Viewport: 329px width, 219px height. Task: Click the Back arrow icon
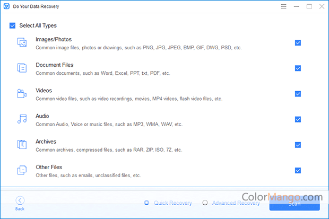coord(20,200)
